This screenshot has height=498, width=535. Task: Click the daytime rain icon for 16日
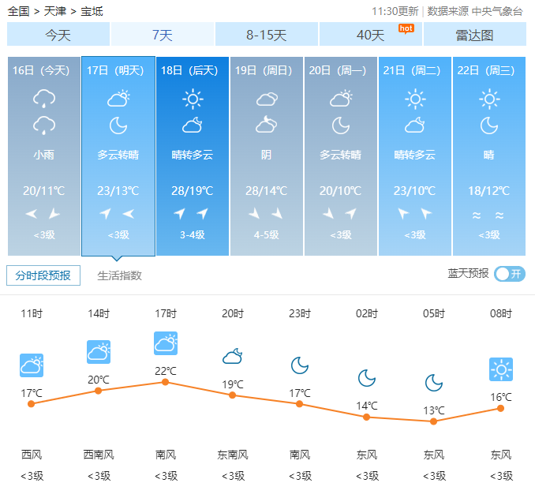click(44, 99)
